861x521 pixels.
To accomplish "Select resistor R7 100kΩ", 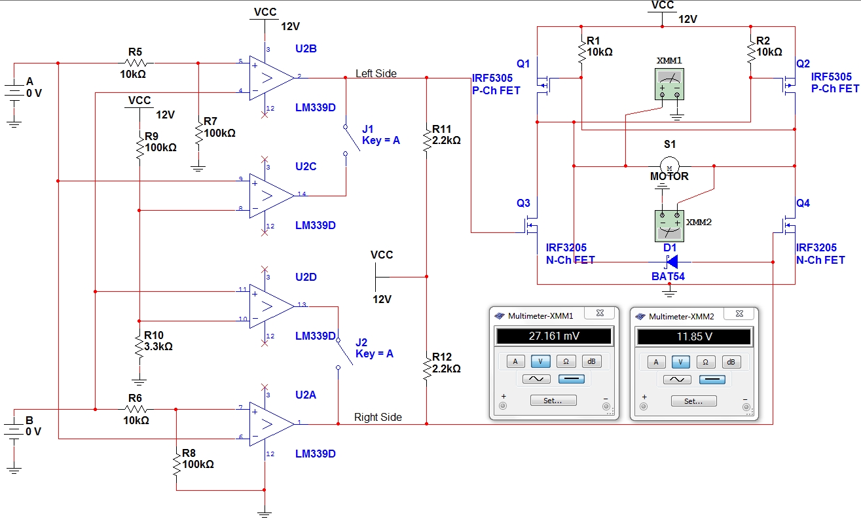I will coord(198,132).
